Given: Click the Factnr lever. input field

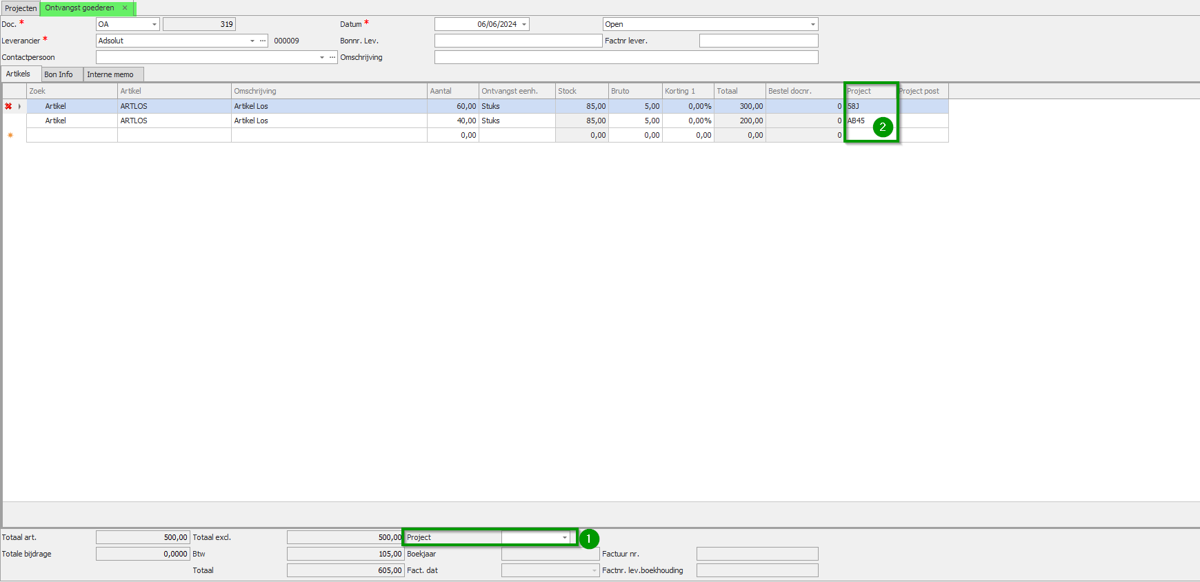Looking at the screenshot, I should pos(759,41).
